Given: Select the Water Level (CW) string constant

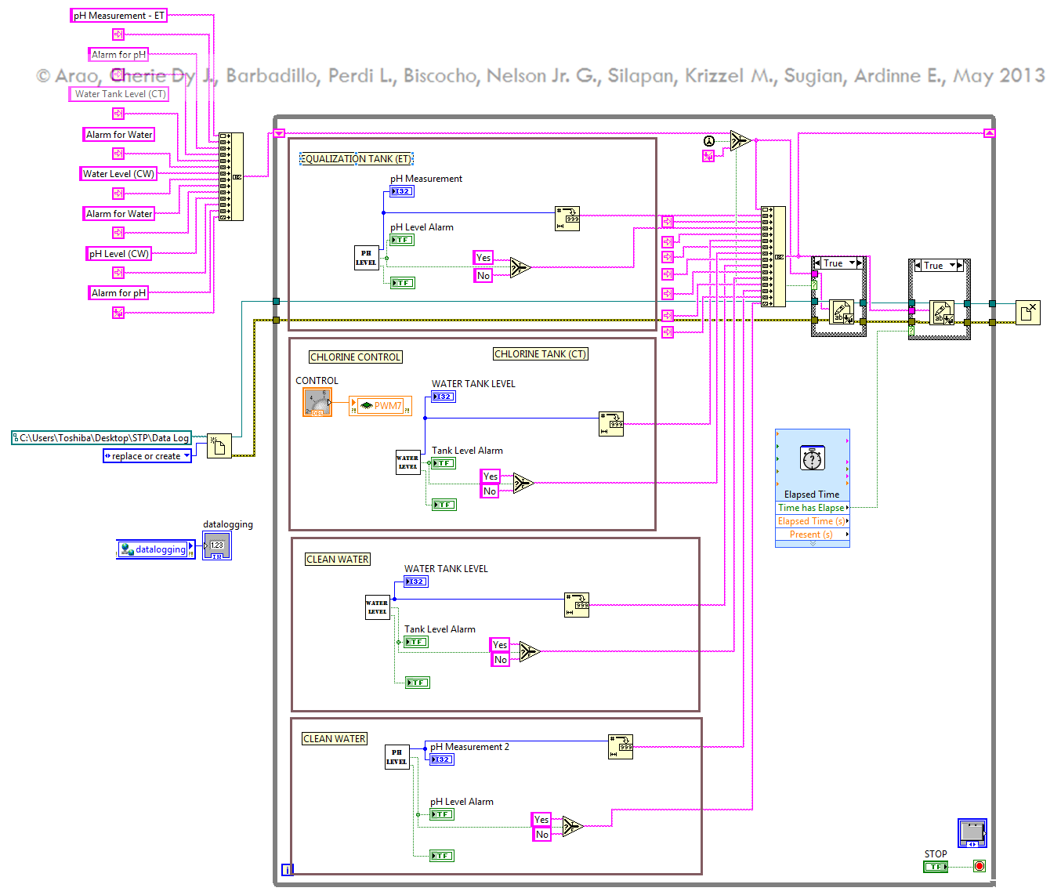Looking at the screenshot, I should pos(118,174).
